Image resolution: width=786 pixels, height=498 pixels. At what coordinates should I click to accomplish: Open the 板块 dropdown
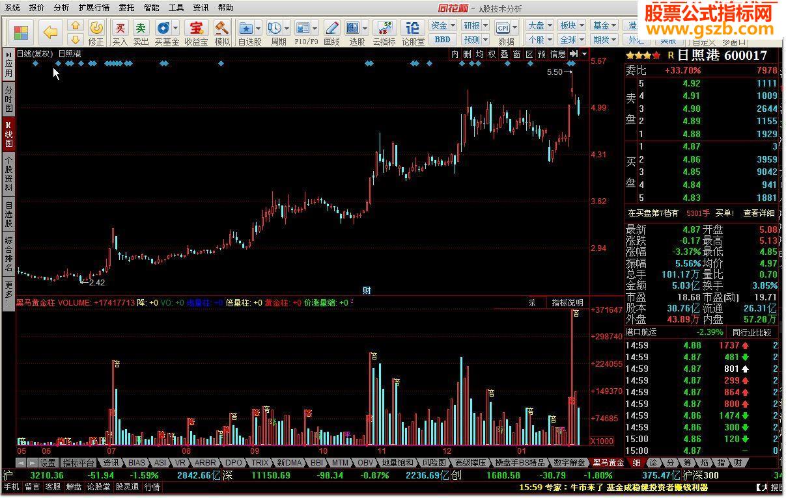click(x=572, y=25)
